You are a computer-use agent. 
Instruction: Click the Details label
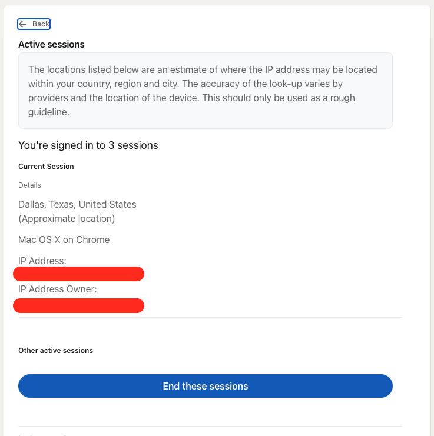click(29, 185)
